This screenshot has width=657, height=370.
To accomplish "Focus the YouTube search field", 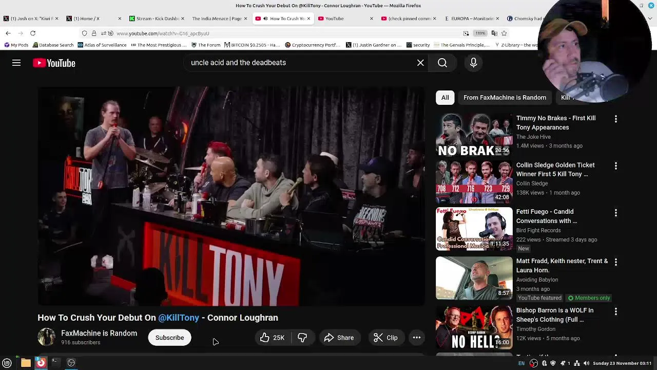I will click(x=300, y=63).
